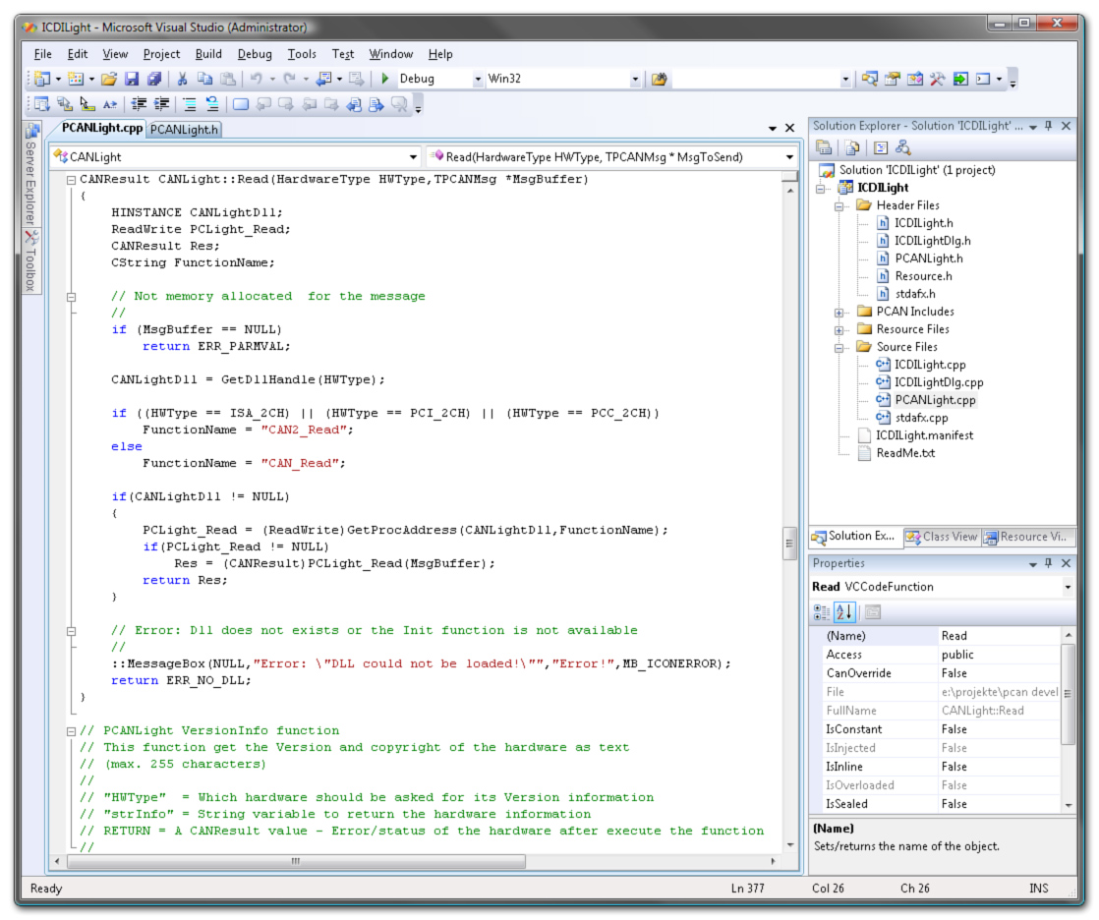Viewport: 1099px width, 920px height.
Task: Collapse the Header Files folder
Action: (x=839, y=206)
